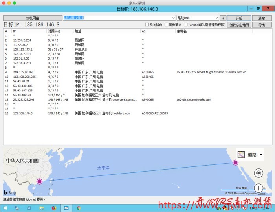
Task: Sort by the IP column header
Action: [x=29, y=31]
